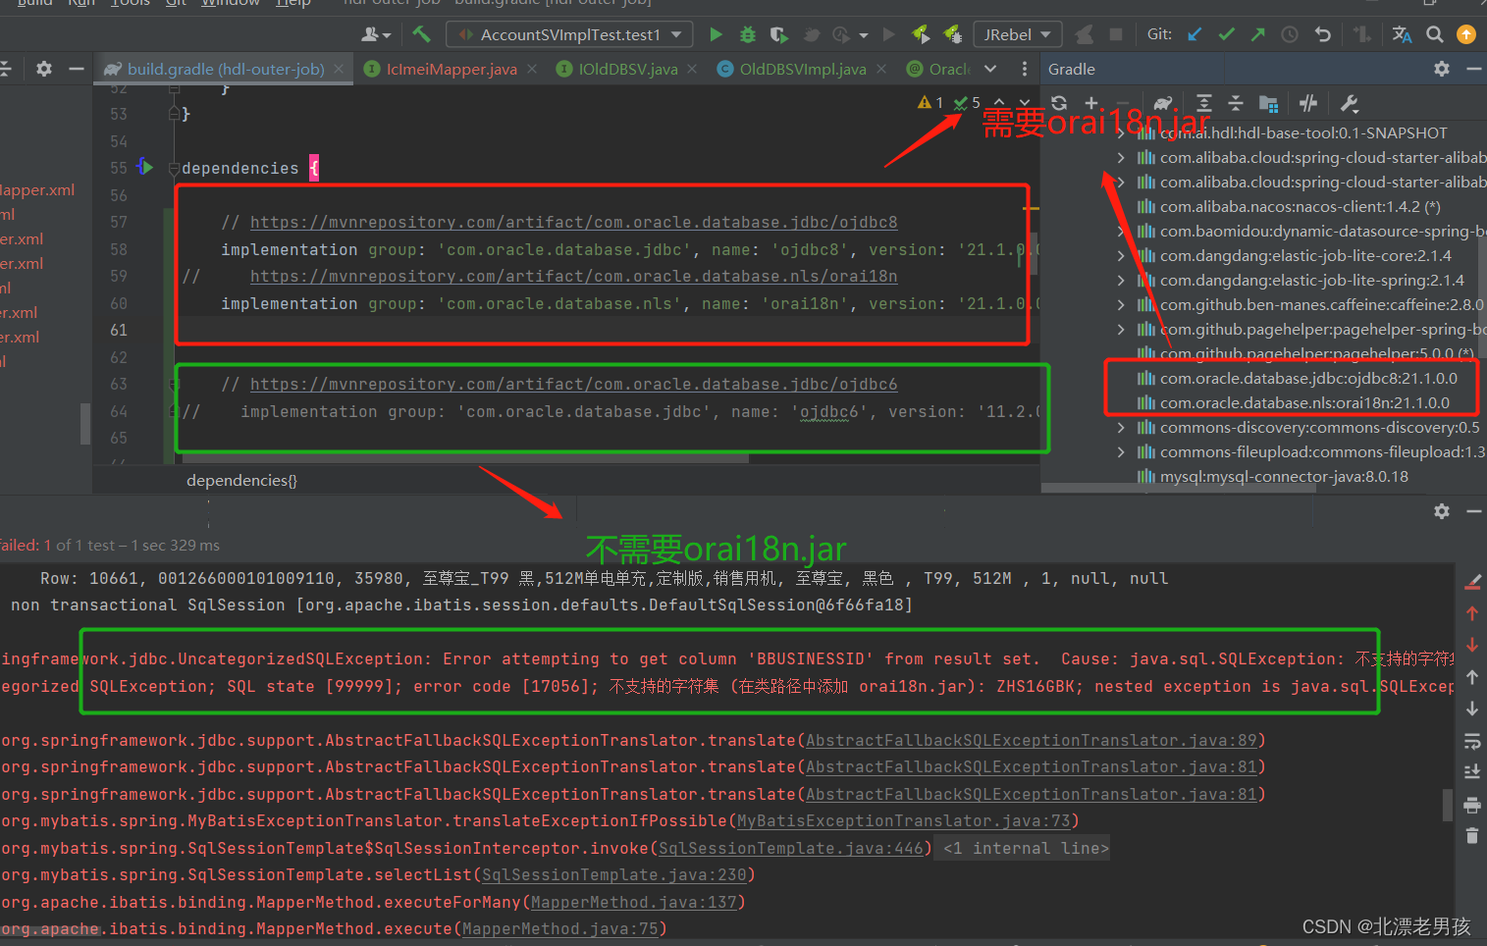Open the translate icon in the toolbar

click(x=1402, y=34)
